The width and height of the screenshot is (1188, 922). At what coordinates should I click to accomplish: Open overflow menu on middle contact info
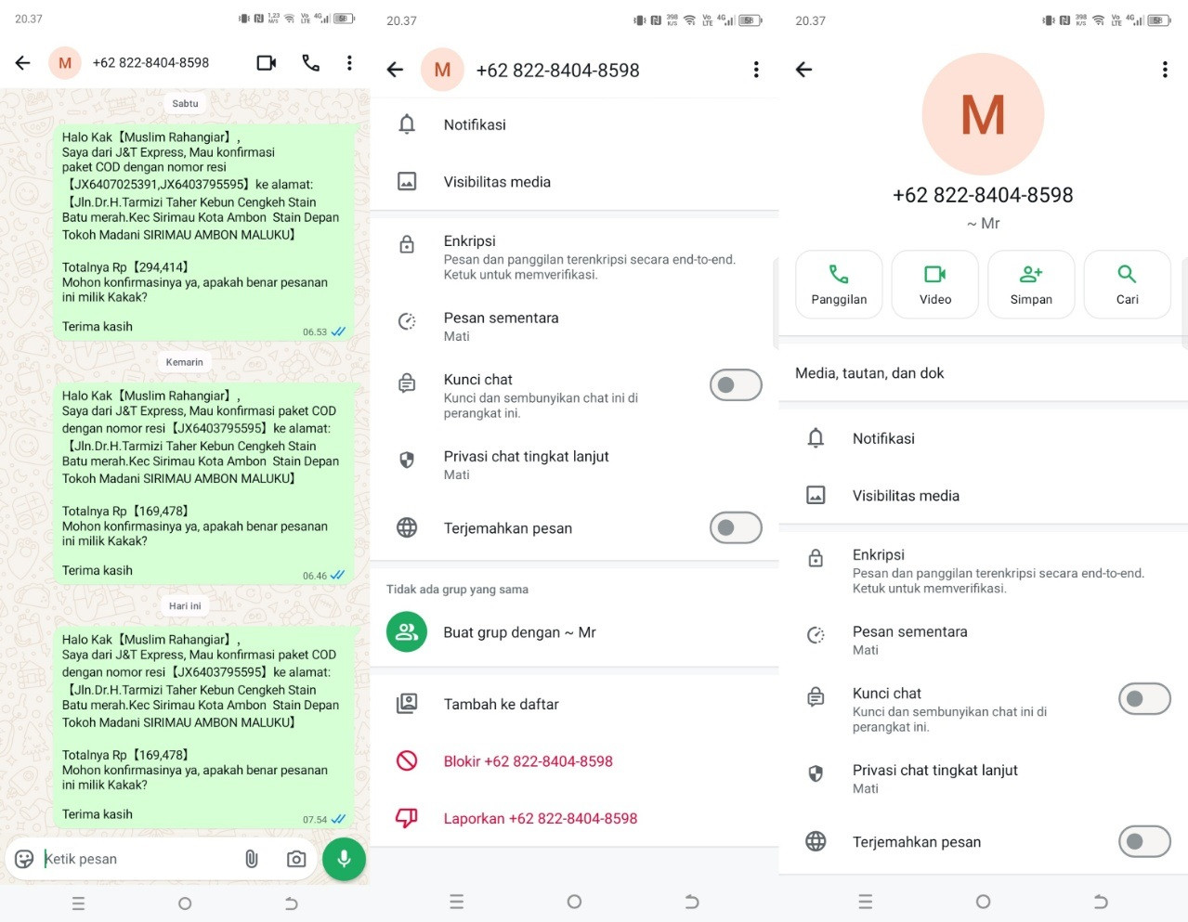pyautogui.click(x=756, y=70)
